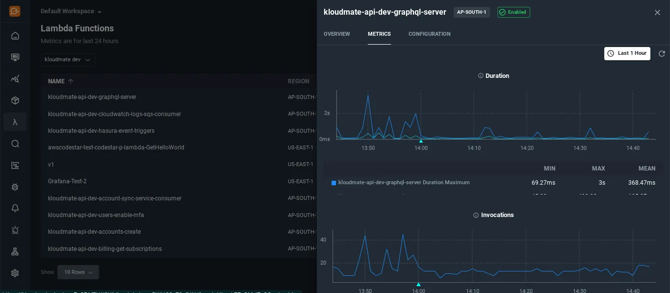
Task: Open the settings gear icon in the sidebar
Action: point(15,273)
